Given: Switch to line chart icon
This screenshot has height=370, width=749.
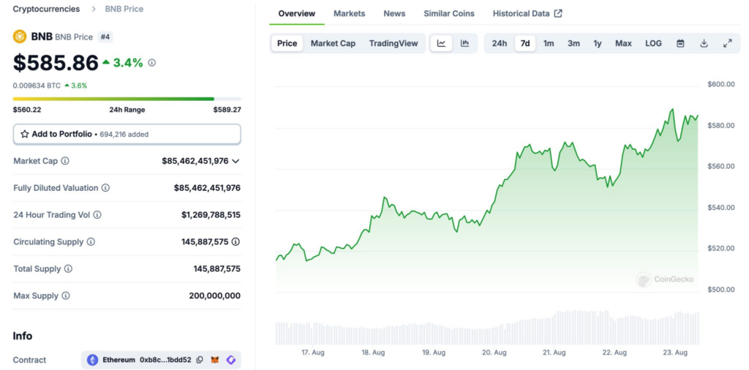Looking at the screenshot, I should (441, 43).
